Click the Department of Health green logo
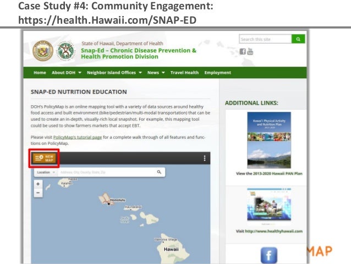The image size is (351, 264). point(65,51)
